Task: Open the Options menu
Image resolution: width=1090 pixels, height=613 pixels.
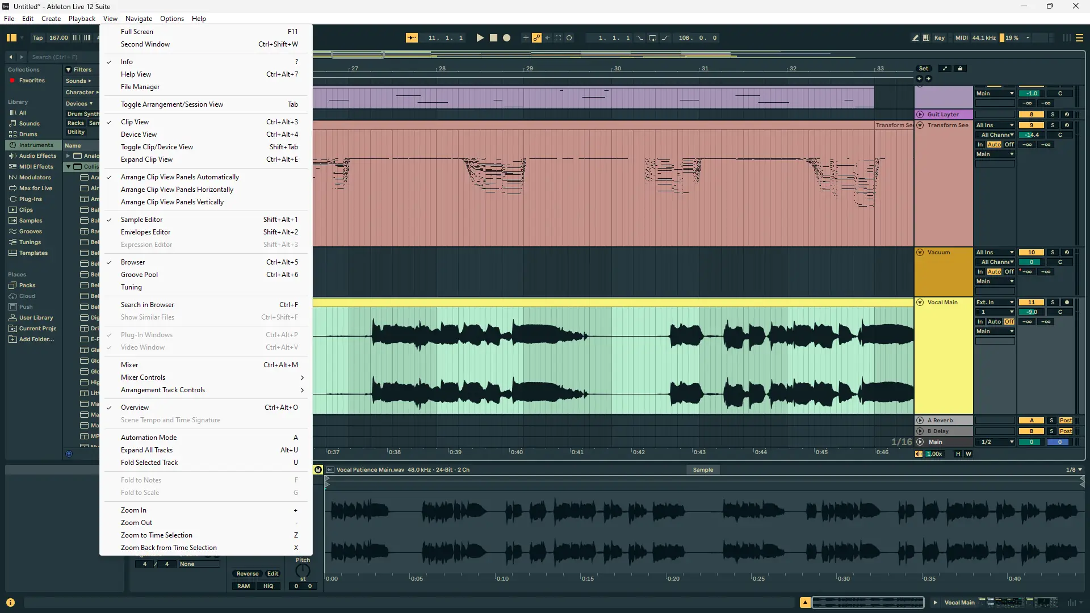Action: [171, 19]
